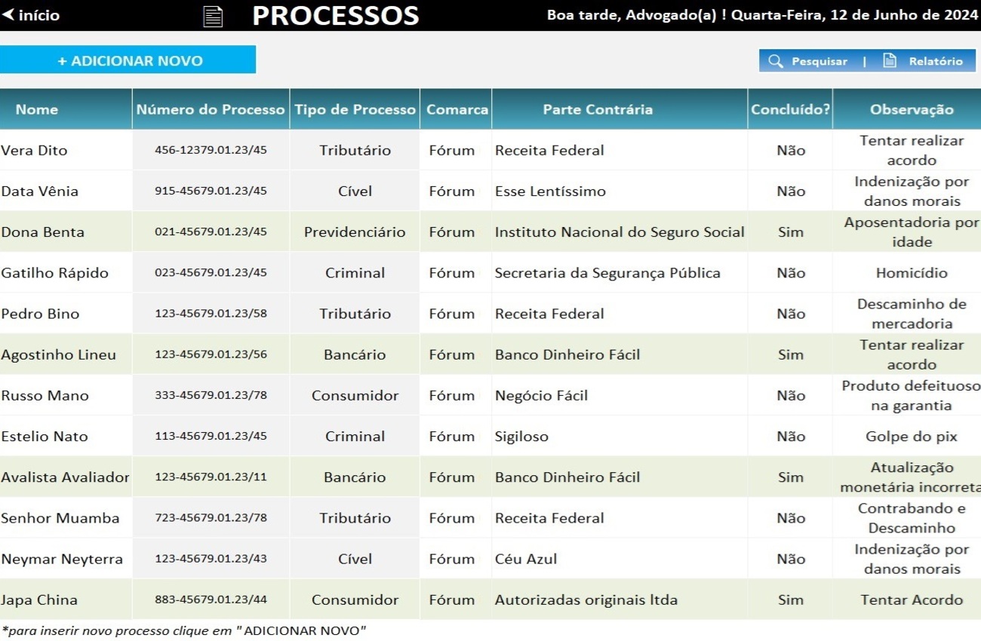Select the Vera Dito name cell
The image size is (981, 641).
click(x=34, y=150)
